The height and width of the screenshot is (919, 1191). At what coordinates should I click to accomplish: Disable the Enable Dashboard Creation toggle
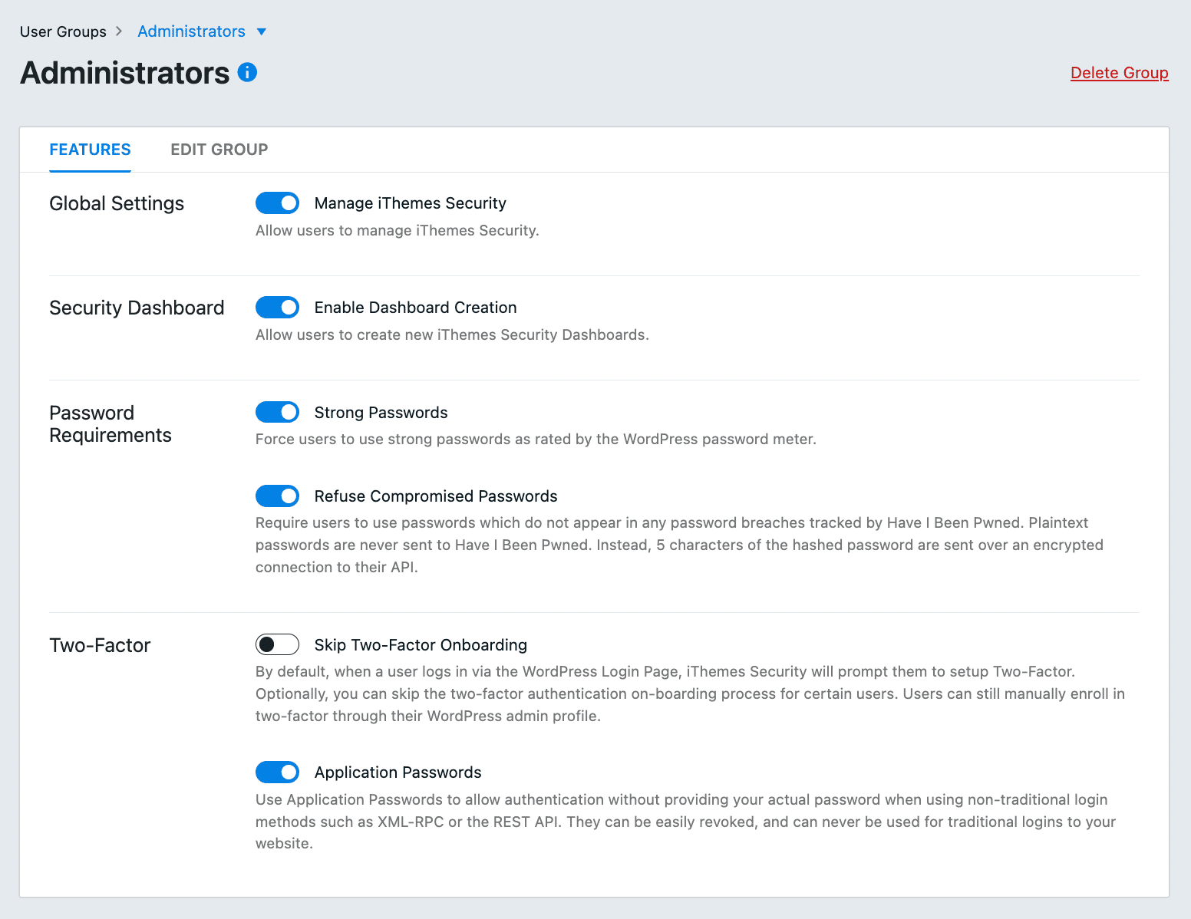(277, 308)
